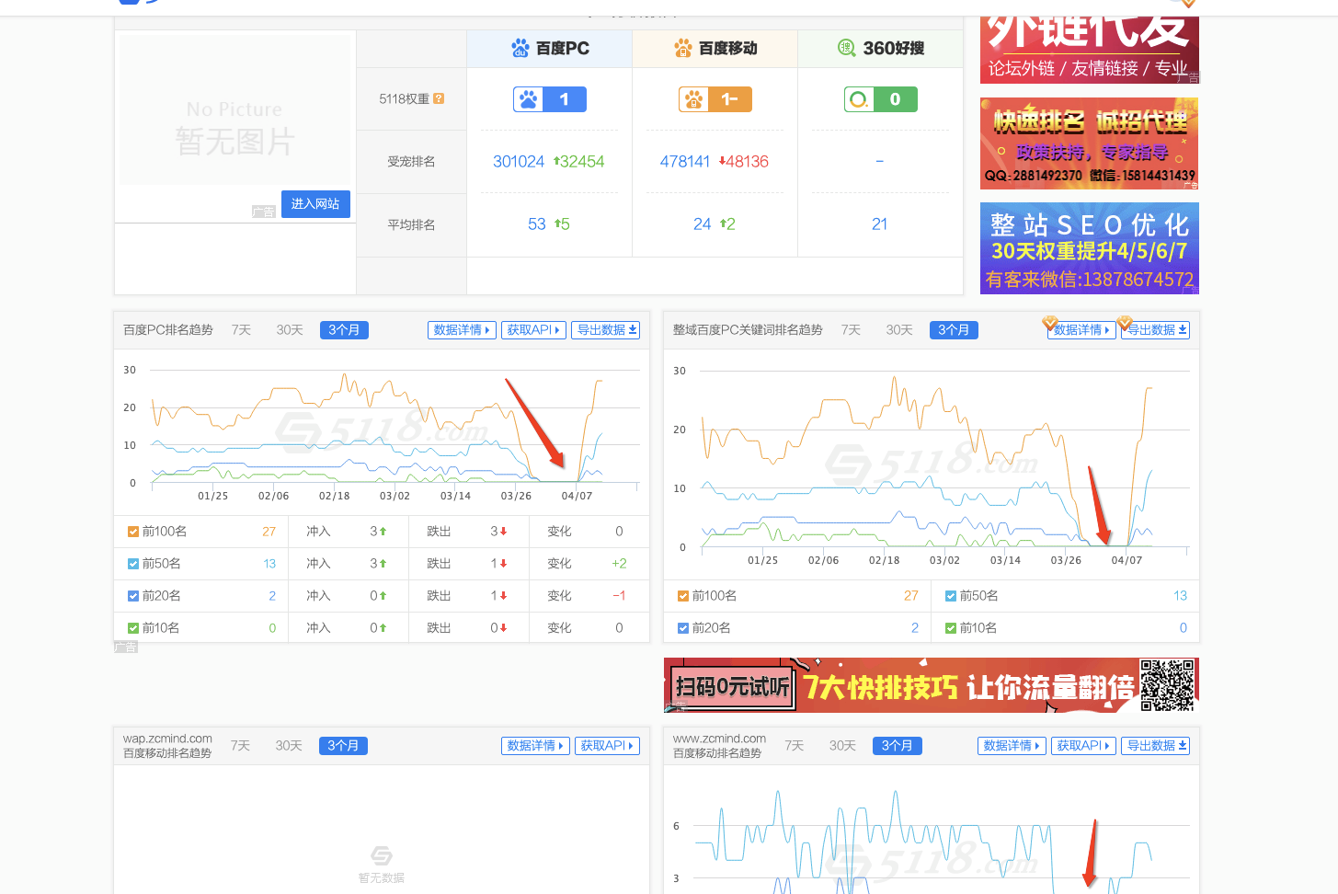Select 3个月 tab in www.zcmind.com panel
This screenshot has height=894, width=1338.
tap(898, 746)
